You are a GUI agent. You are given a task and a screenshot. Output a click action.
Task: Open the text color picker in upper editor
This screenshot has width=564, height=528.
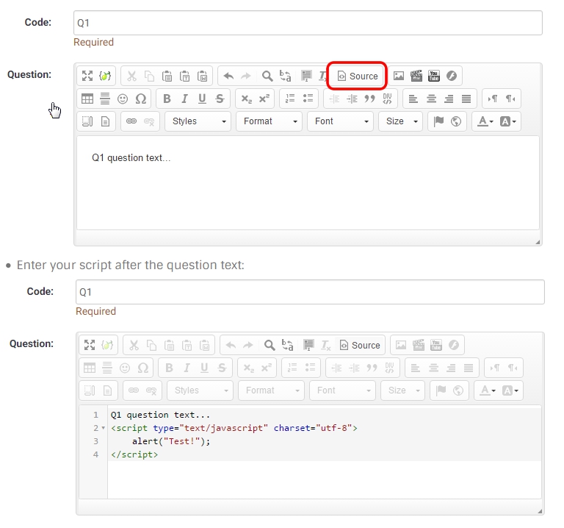[x=485, y=121]
